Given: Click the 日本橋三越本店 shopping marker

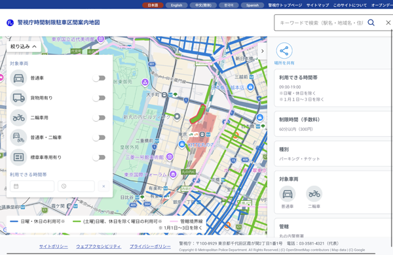Looking at the screenshot, I should coord(250,87).
